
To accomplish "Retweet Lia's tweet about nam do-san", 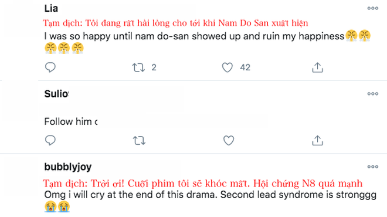I will click(138, 67).
